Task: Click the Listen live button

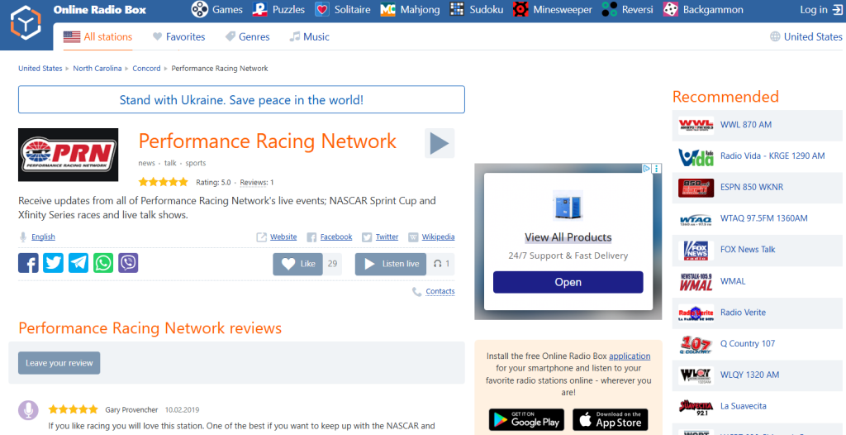Action: (x=391, y=265)
